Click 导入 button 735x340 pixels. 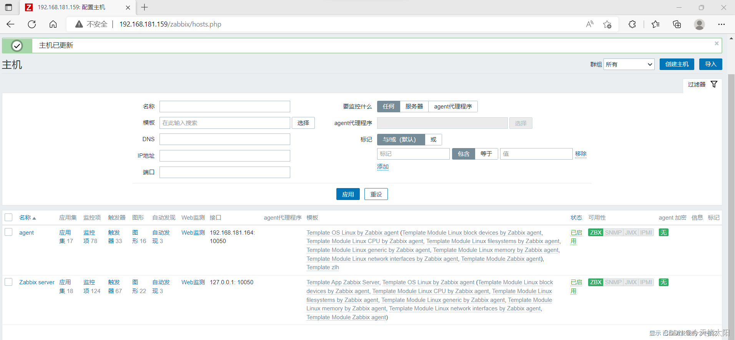tap(711, 64)
